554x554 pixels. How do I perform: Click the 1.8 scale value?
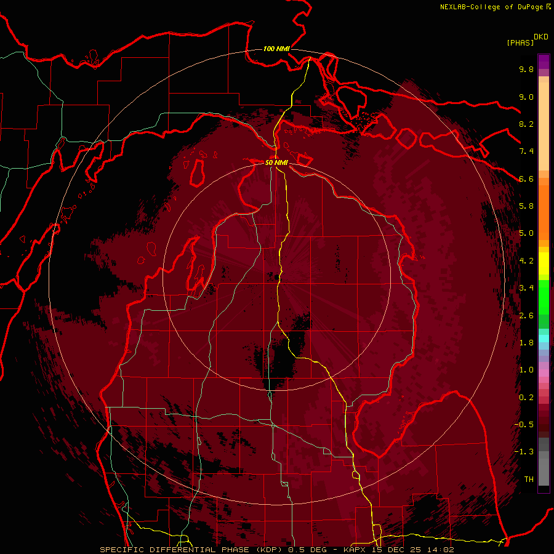526,343
